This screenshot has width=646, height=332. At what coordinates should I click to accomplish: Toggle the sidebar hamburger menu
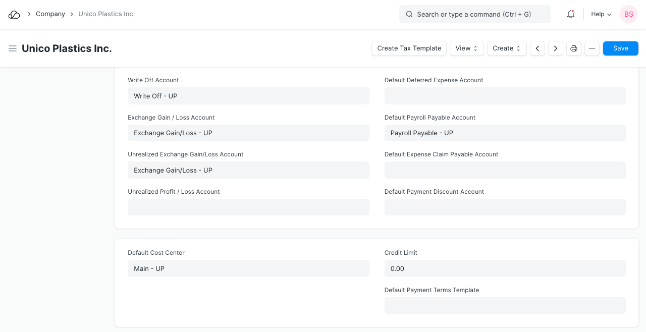pos(13,48)
